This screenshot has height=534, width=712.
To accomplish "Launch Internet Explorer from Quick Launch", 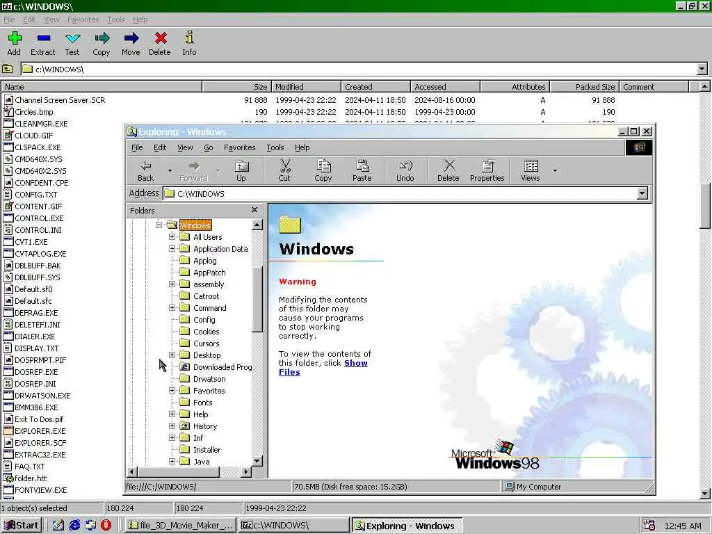I will (74, 526).
